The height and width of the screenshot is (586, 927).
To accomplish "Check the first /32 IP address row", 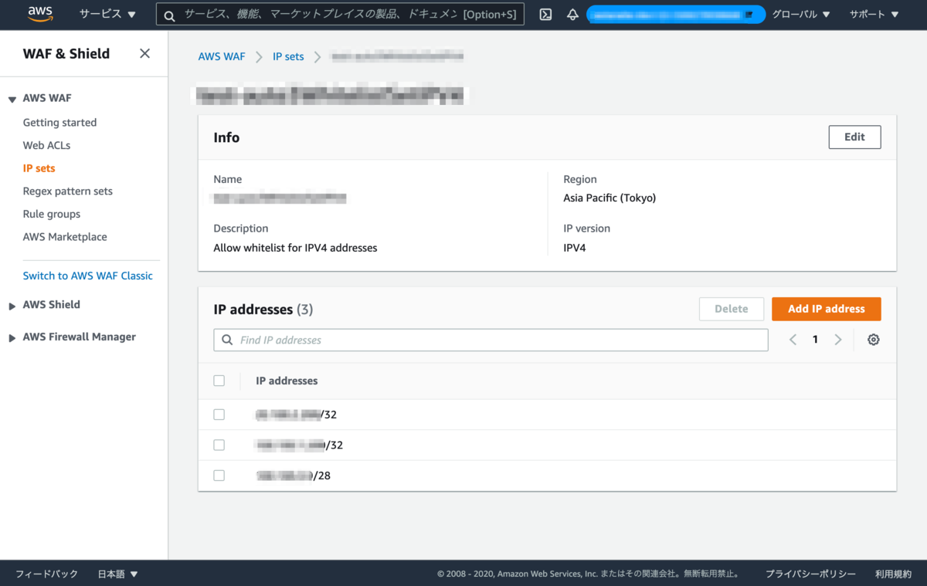I will (219, 415).
